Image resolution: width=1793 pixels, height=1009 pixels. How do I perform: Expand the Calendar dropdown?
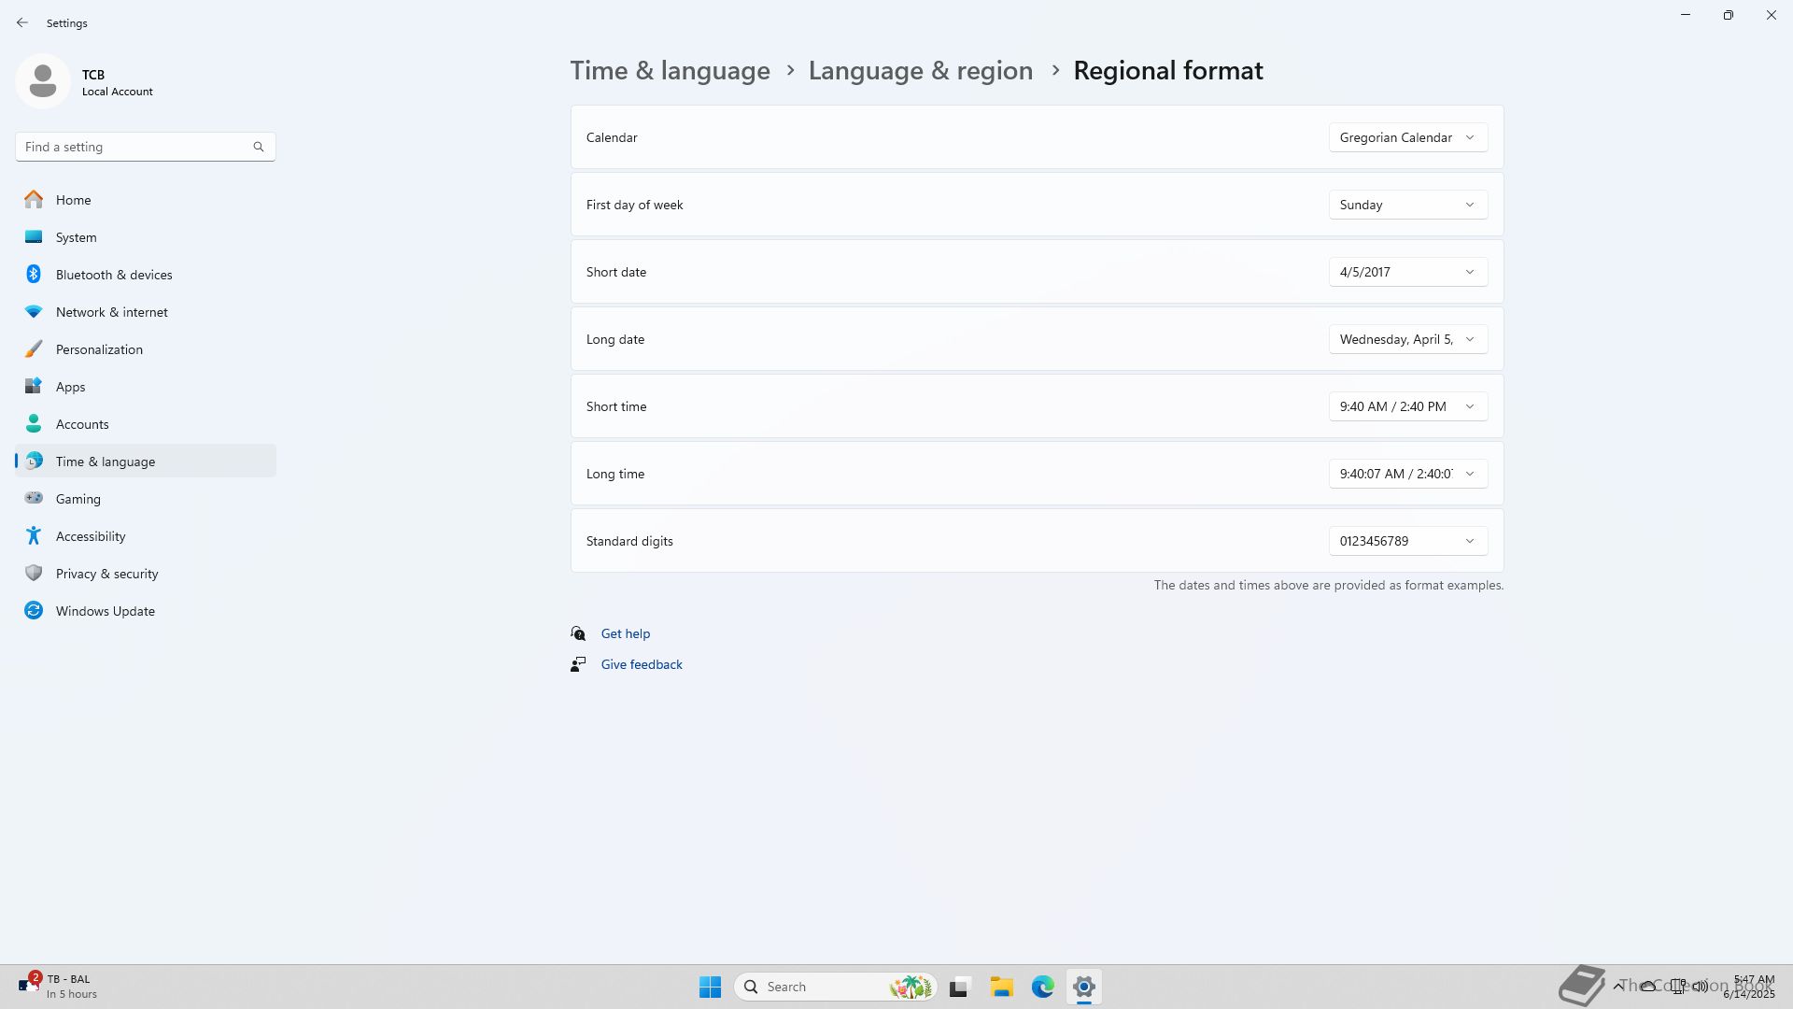pos(1407,137)
